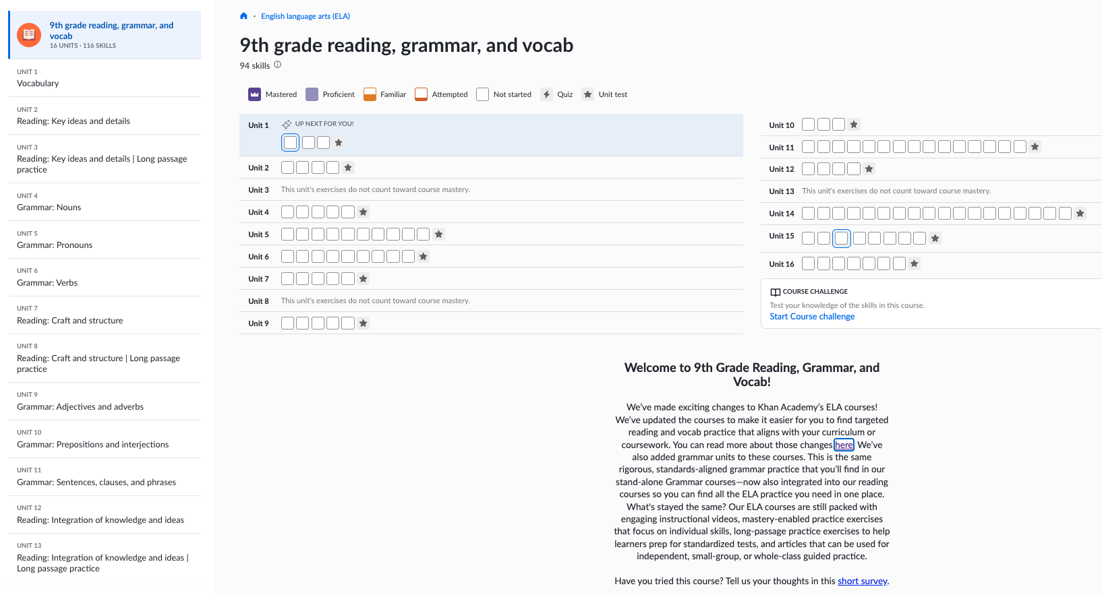Click the "UP NEXT FOR YOU!" label
The height and width of the screenshot is (595, 1102).
tap(324, 124)
